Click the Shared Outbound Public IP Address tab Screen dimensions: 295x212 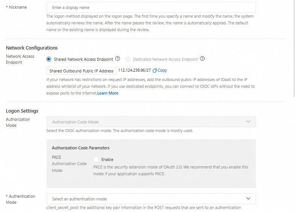81,71
